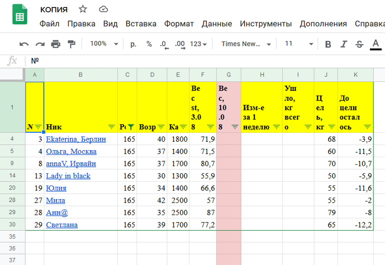The width and height of the screenshot is (385, 265).
Task: Open the Ekaterina, Берлин link
Action: [x=76, y=139]
